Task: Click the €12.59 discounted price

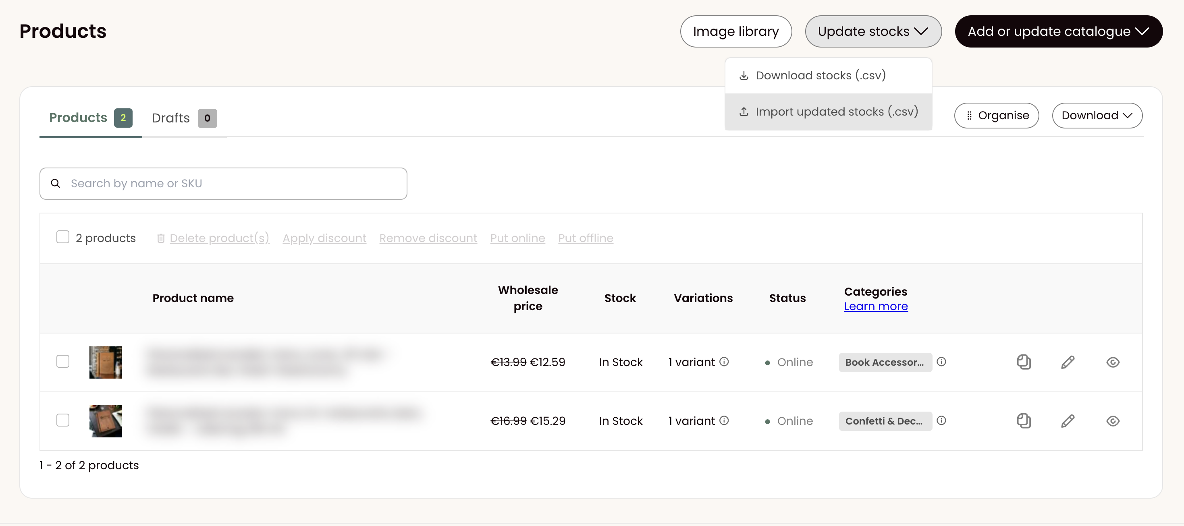Action: tap(547, 362)
